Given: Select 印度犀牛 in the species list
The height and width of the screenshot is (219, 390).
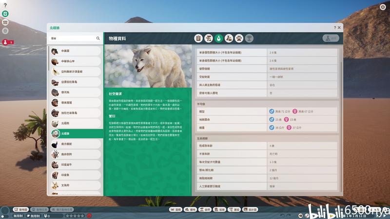Looking at the screenshot, I should [x=76, y=164].
